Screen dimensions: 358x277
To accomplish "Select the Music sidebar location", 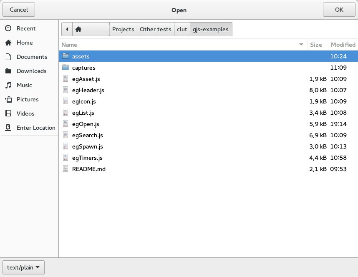I will coord(29,85).
